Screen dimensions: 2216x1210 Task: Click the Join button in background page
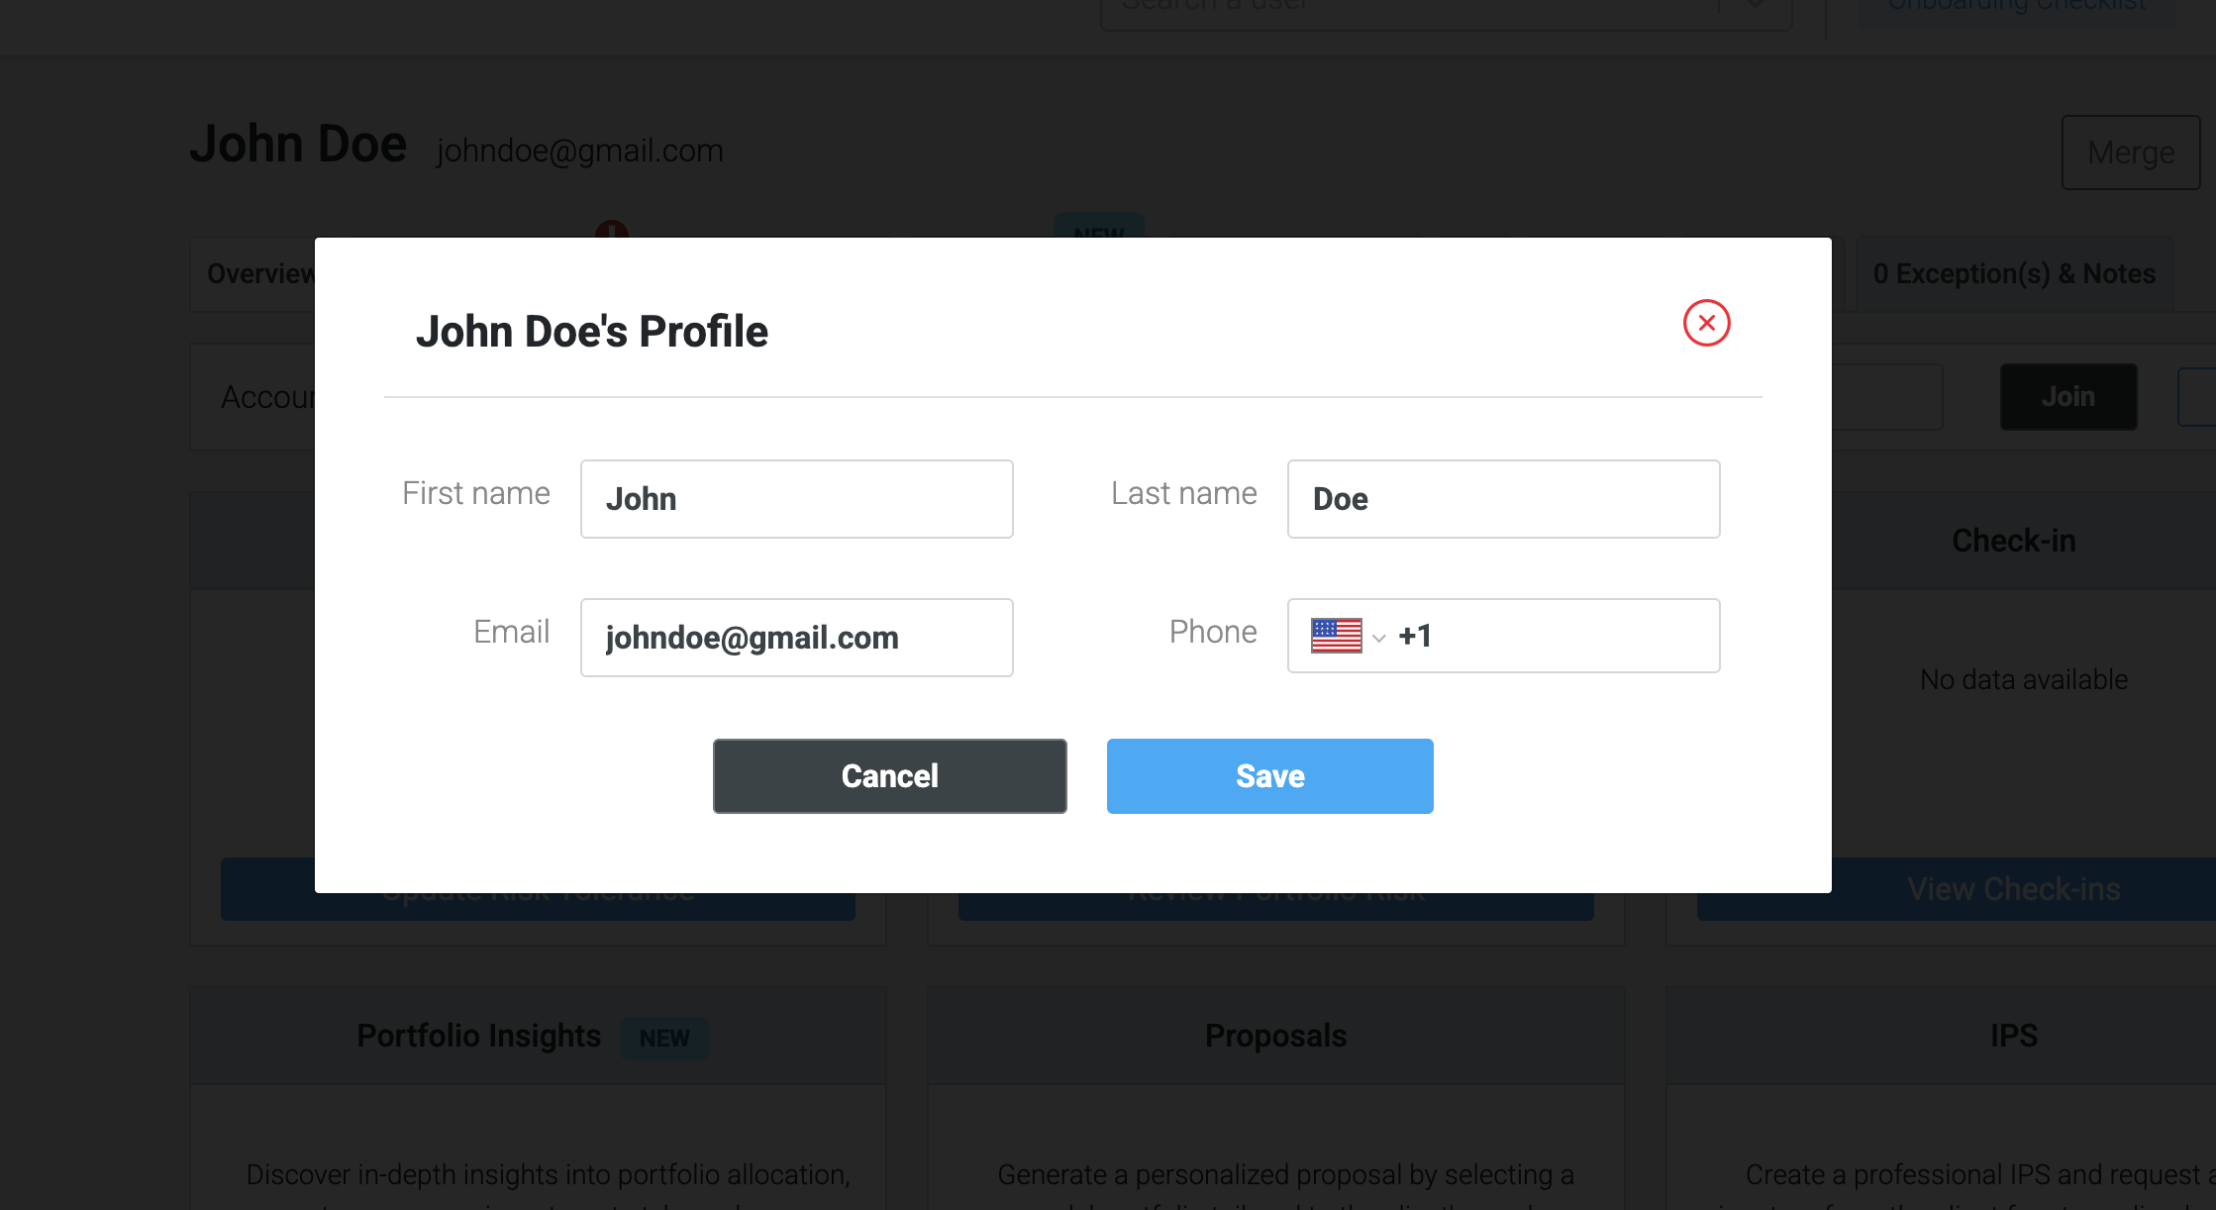[2068, 397]
